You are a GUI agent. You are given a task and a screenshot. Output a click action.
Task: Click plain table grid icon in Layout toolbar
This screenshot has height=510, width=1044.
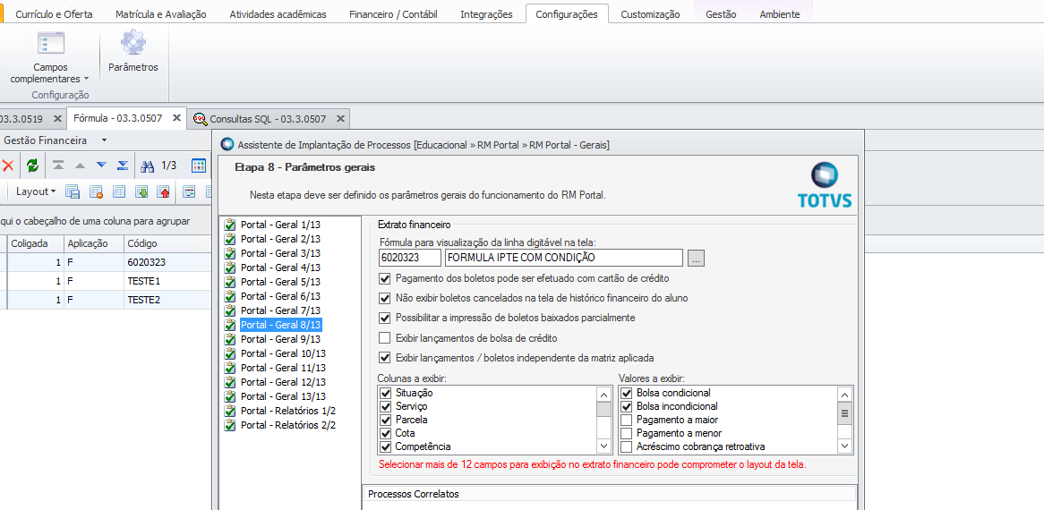click(118, 191)
